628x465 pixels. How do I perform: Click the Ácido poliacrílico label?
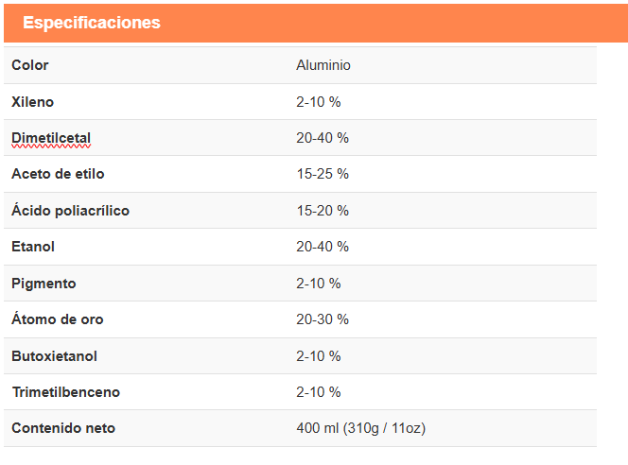(70, 211)
